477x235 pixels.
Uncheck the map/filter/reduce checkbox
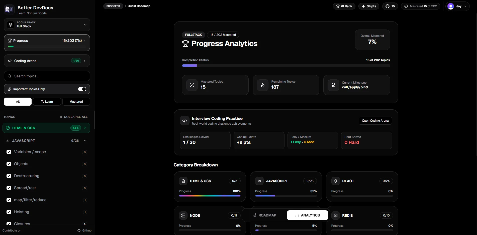pos(9,200)
